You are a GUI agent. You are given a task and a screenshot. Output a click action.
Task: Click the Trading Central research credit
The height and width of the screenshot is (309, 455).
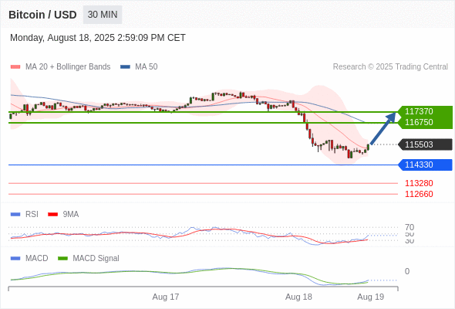390,67
